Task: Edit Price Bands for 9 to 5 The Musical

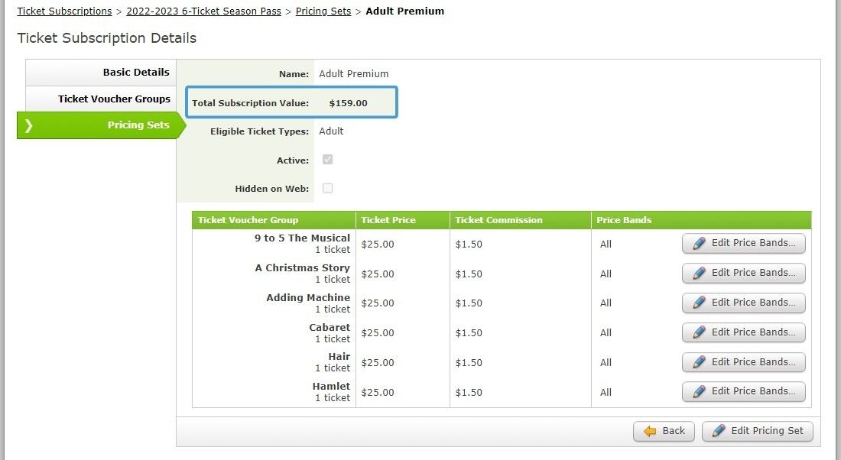Action: [743, 244]
